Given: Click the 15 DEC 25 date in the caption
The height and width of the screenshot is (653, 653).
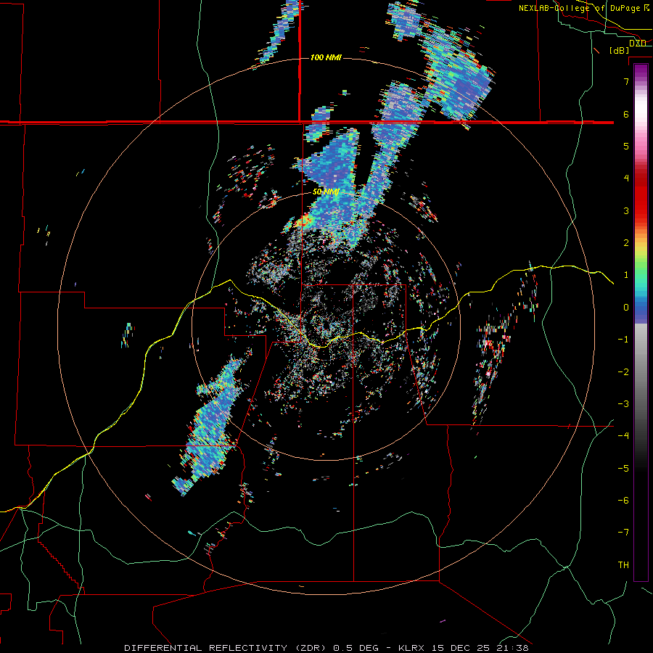Looking at the screenshot, I should click(x=461, y=648).
